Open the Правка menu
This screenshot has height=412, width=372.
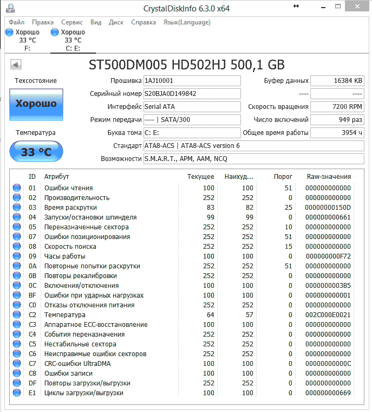(x=43, y=22)
